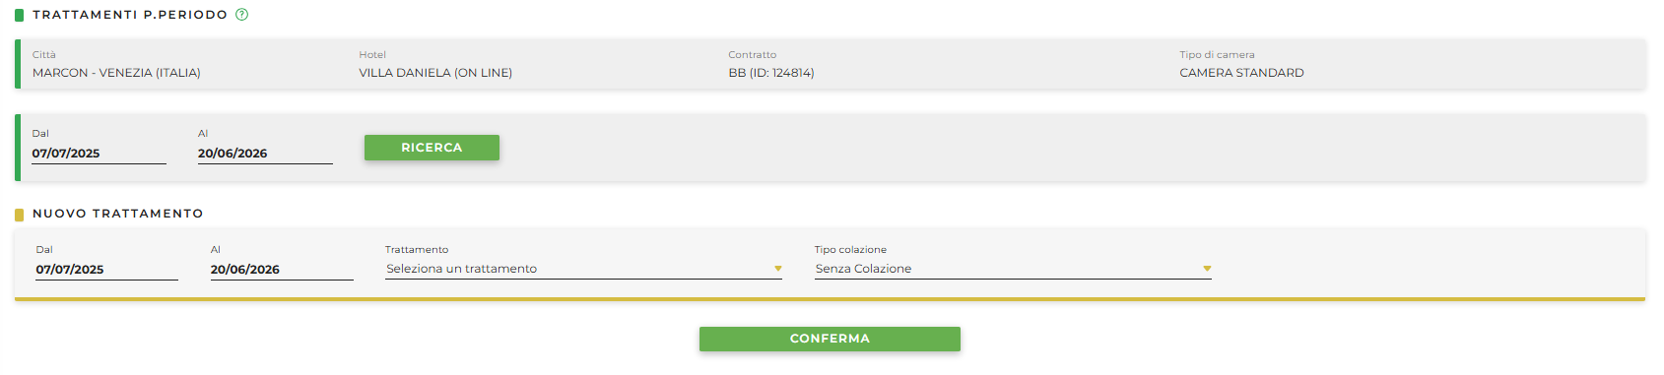
Task: Focus the search Al date 20/06/2026
Action: [265, 154]
